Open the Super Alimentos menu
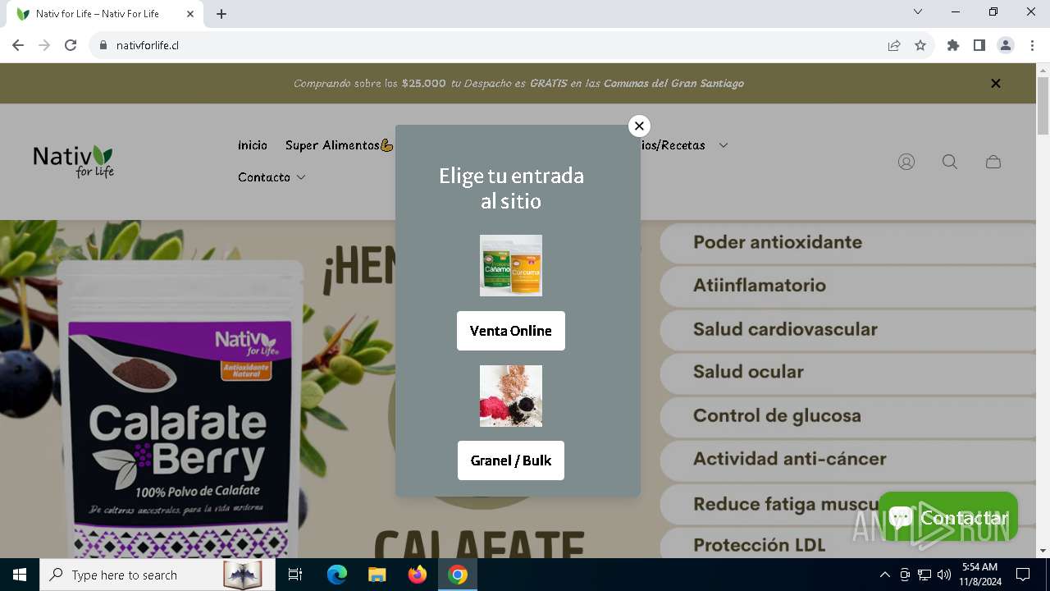Image resolution: width=1050 pixels, height=591 pixels. (339, 145)
